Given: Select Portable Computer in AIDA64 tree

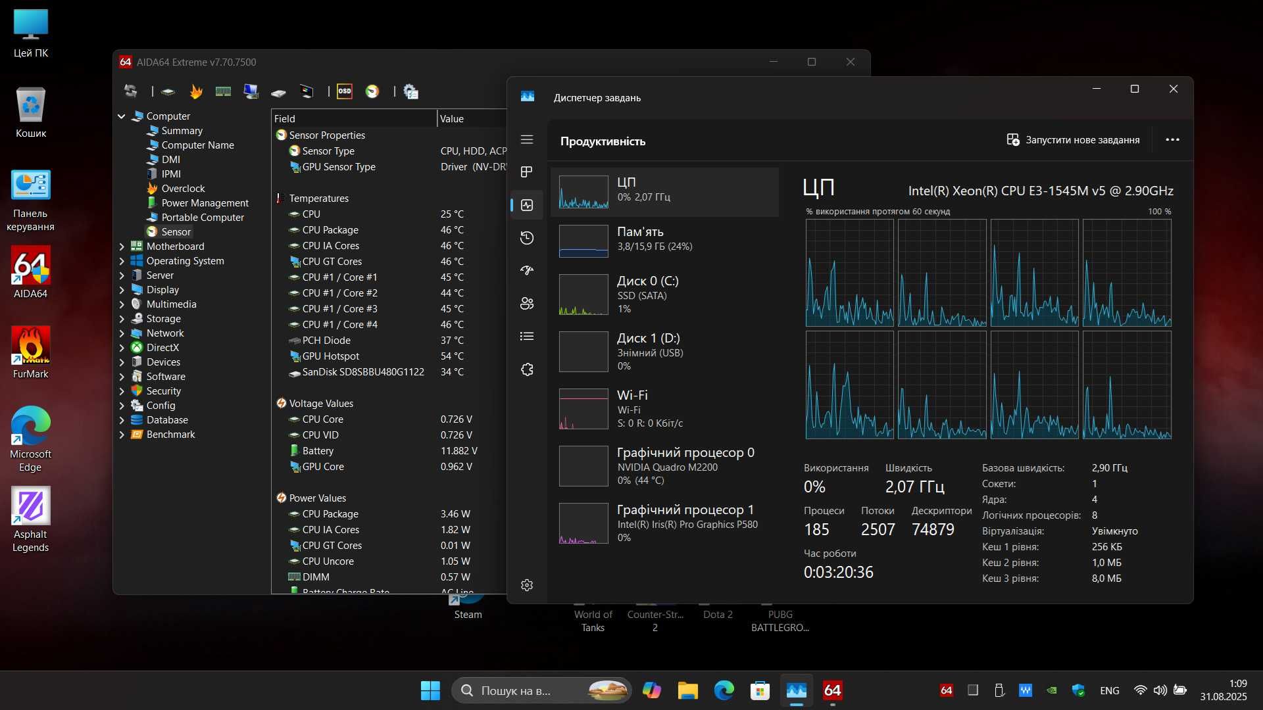Looking at the screenshot, I should [x=203, y=218].
